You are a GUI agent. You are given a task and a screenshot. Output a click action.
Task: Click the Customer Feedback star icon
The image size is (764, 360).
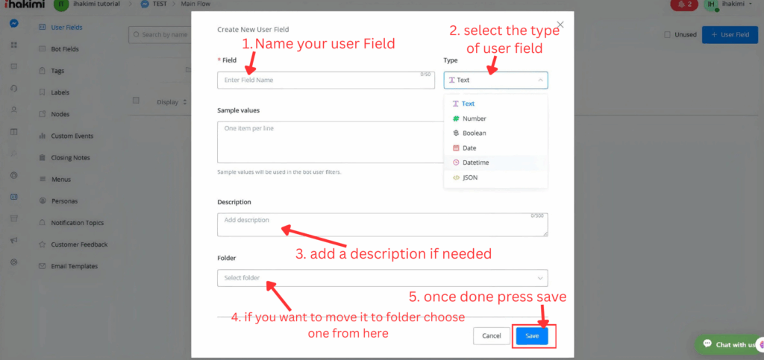coord(42,244)
